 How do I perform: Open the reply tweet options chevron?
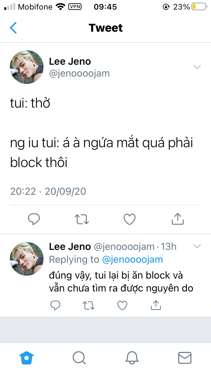click(197, 246)
